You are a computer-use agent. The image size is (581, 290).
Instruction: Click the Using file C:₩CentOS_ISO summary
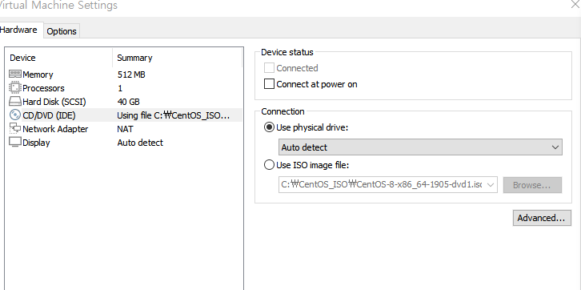click(x=174, y=115)
